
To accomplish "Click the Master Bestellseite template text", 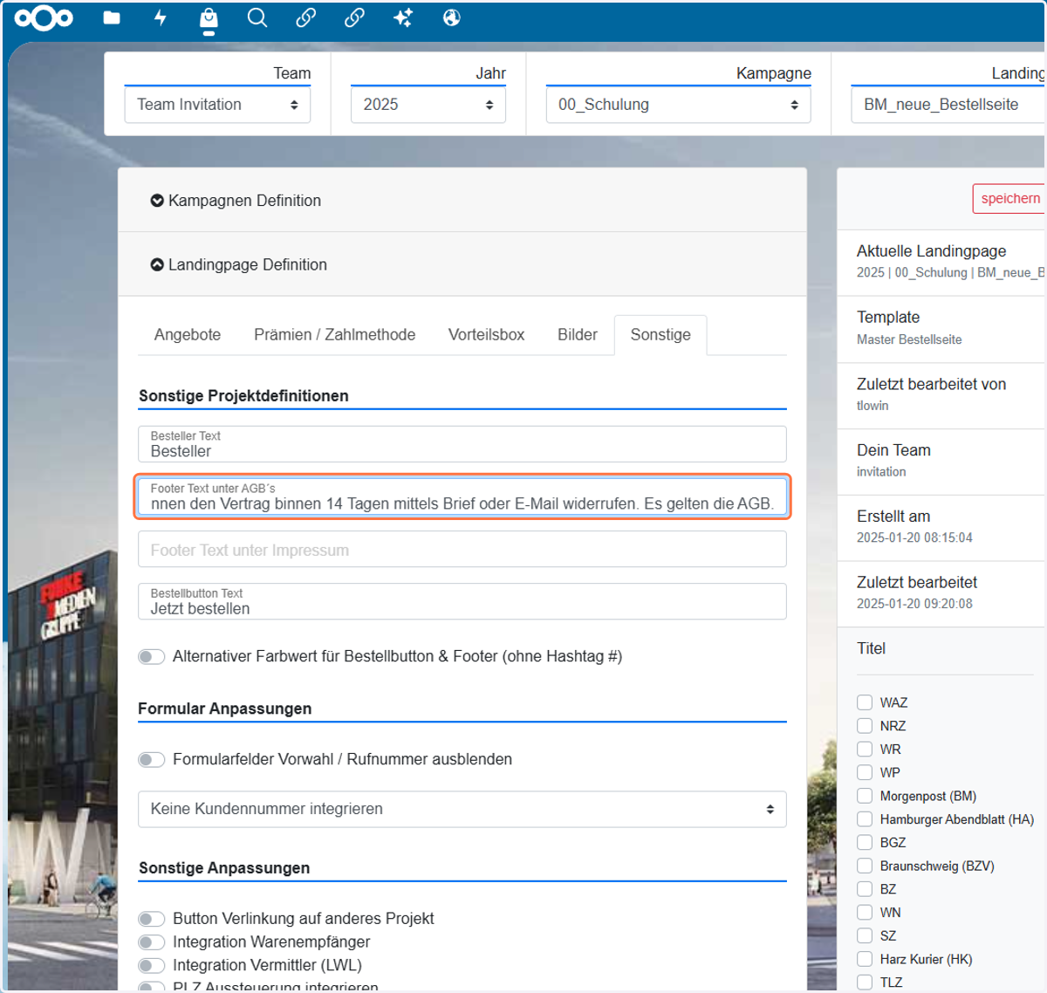I will coord(909,339).
